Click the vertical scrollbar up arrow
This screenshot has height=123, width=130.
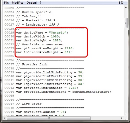(126, 7)
